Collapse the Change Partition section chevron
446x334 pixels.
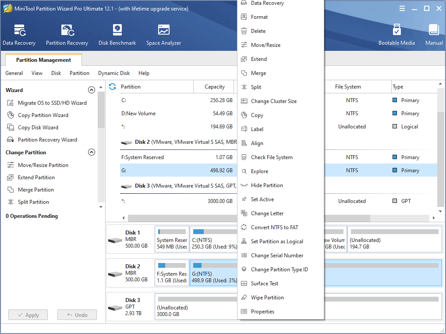[x=91, y=152]
